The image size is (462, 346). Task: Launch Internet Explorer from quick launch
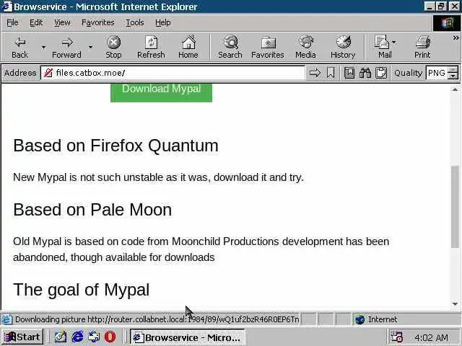tap(77, 337)
